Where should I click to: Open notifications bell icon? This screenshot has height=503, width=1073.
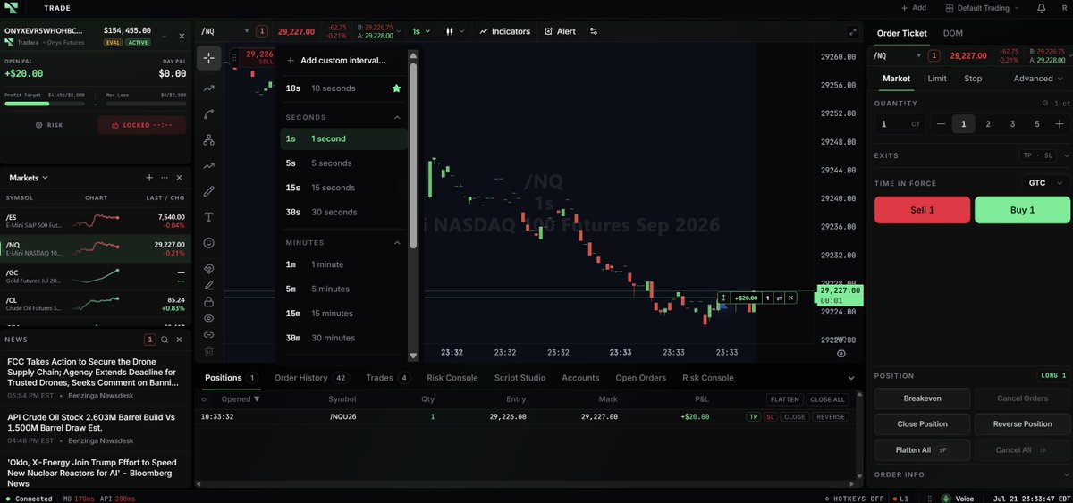point(1042,8)
